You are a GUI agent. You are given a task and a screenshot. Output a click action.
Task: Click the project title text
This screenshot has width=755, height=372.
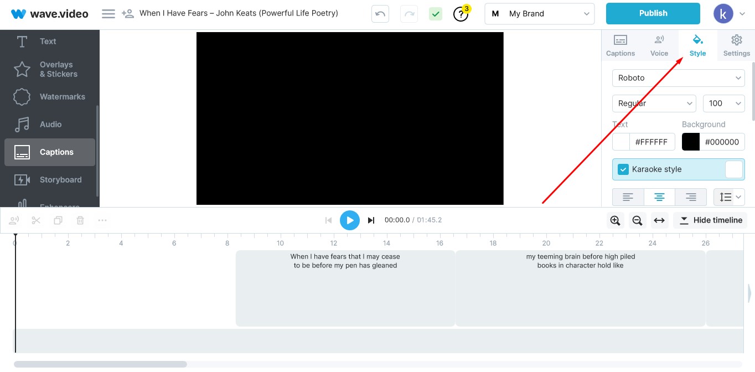click(239, 13)
